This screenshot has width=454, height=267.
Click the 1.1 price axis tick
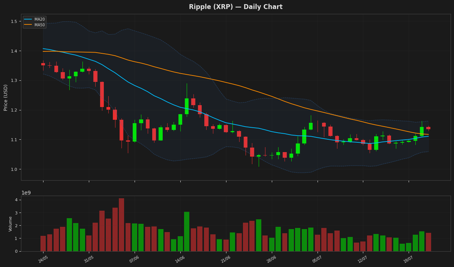(14, 140)
